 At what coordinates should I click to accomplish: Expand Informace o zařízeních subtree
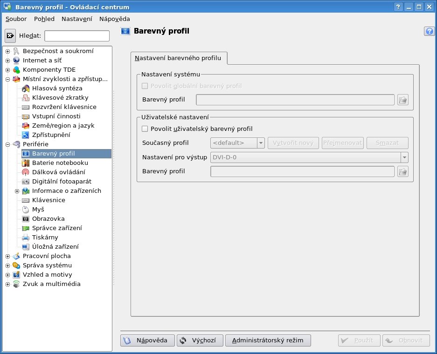coord(17,191)
